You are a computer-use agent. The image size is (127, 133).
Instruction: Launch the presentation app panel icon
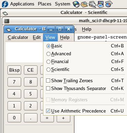point(100,4)
